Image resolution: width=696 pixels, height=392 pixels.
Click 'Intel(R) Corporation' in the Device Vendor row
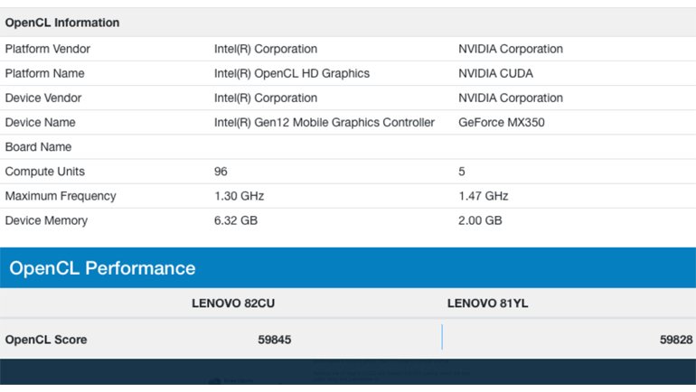(x=266, y=98)
